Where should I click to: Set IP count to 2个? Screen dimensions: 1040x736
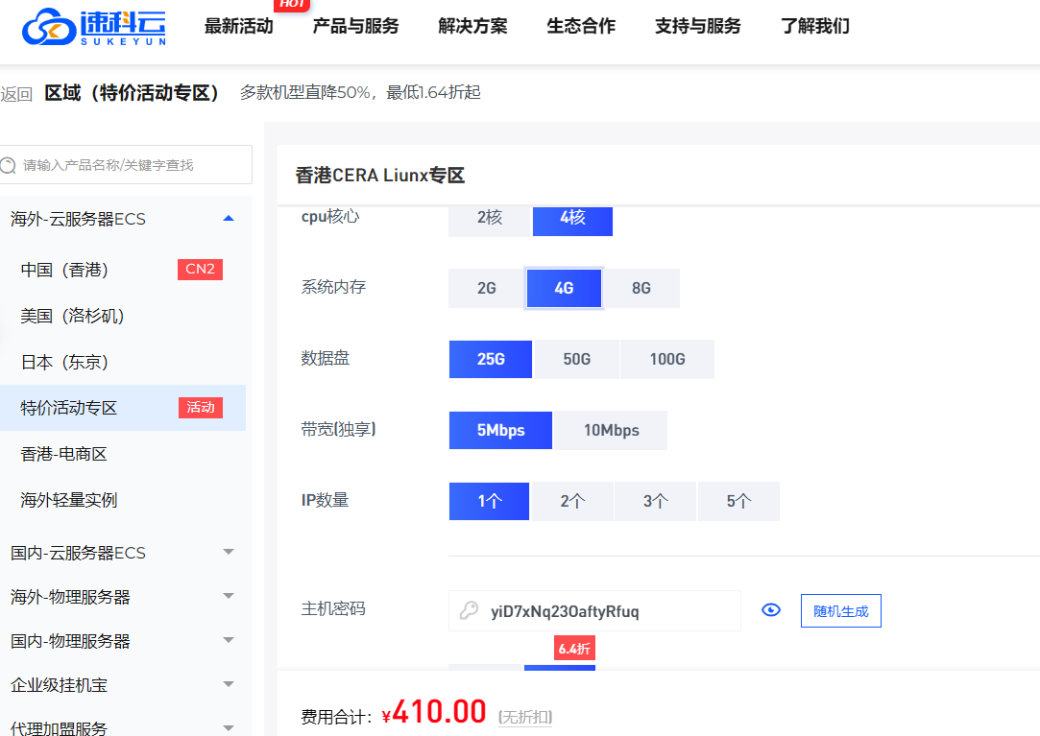pos(572,501)
